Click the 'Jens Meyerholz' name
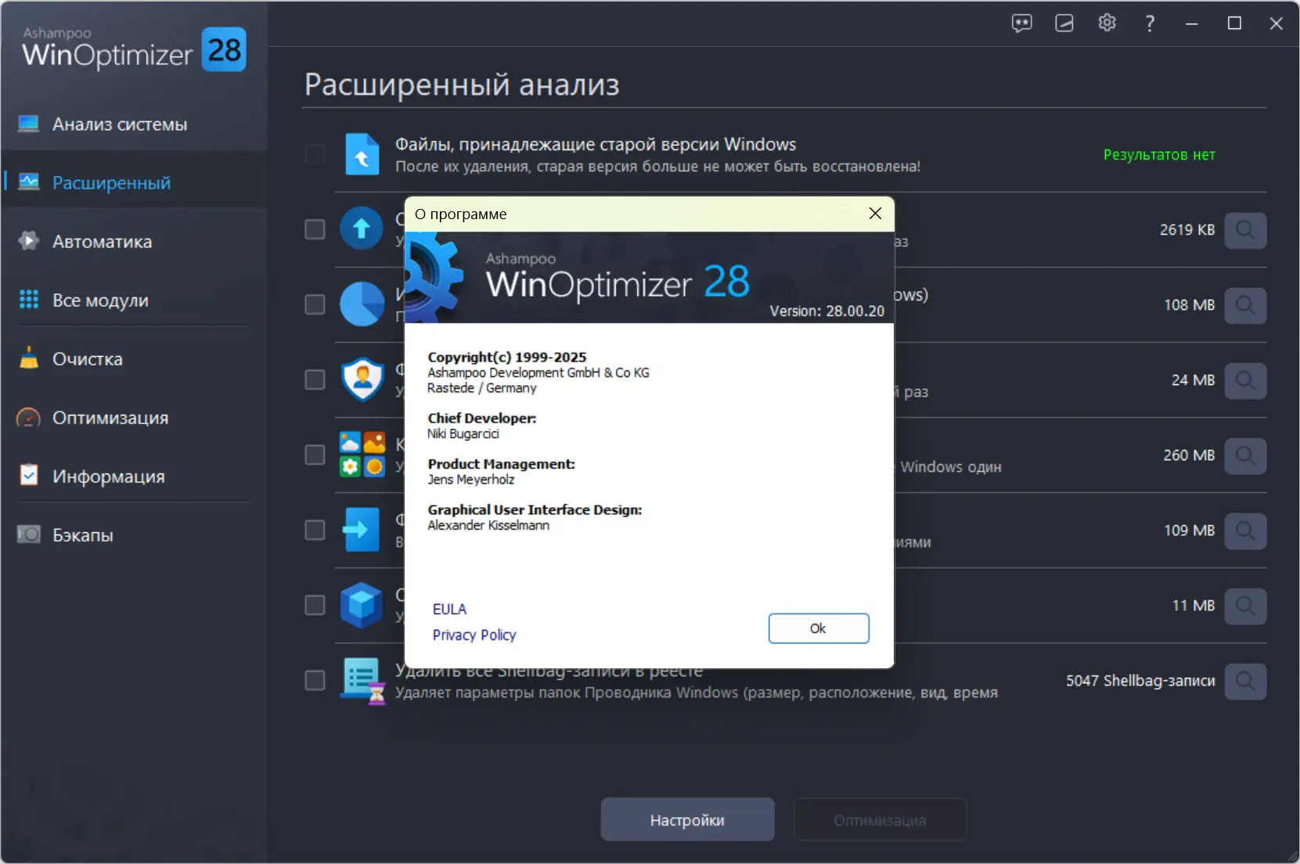This screenshot has height=864, width=1300. [x=471, y=480]
